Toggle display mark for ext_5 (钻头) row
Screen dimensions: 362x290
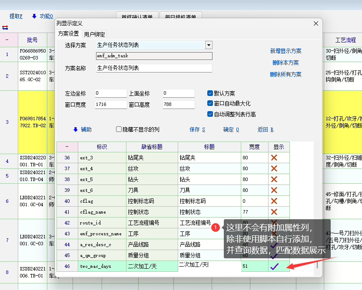coord(274,179)
